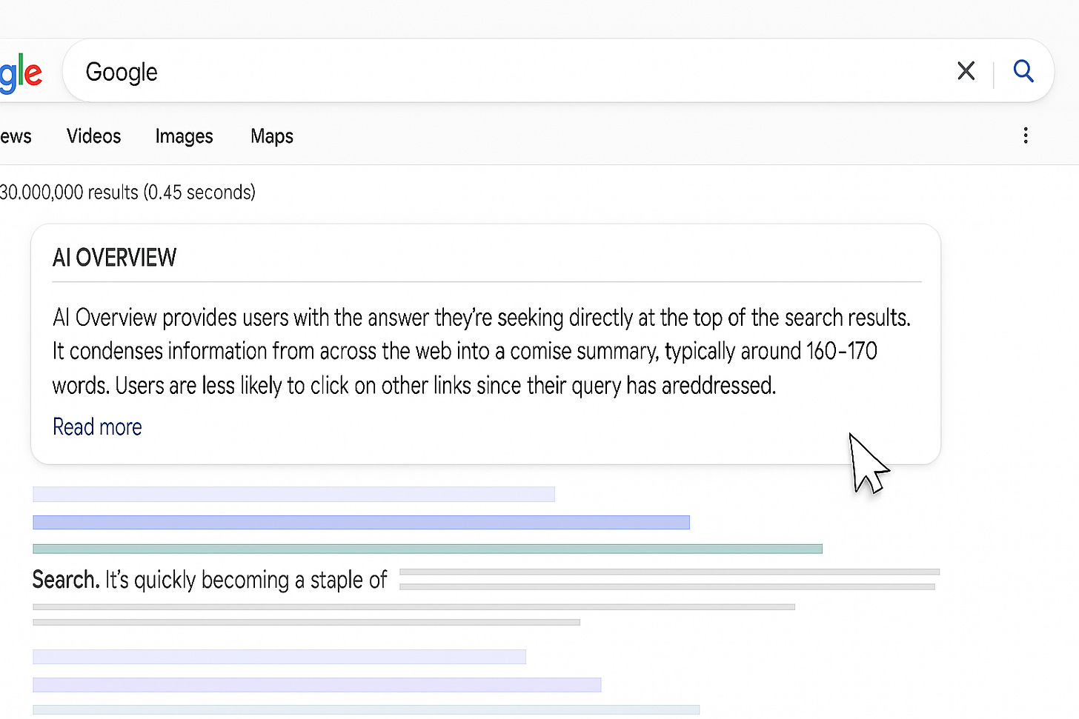Select the results count text
This screenshot has height=719, width=1079.
pyautogui.click(x=127, y=192)
